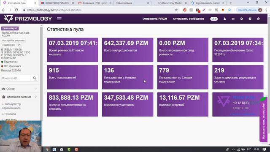
Task: Select the Статистика пула browser tab
Action: click(19, 3)
